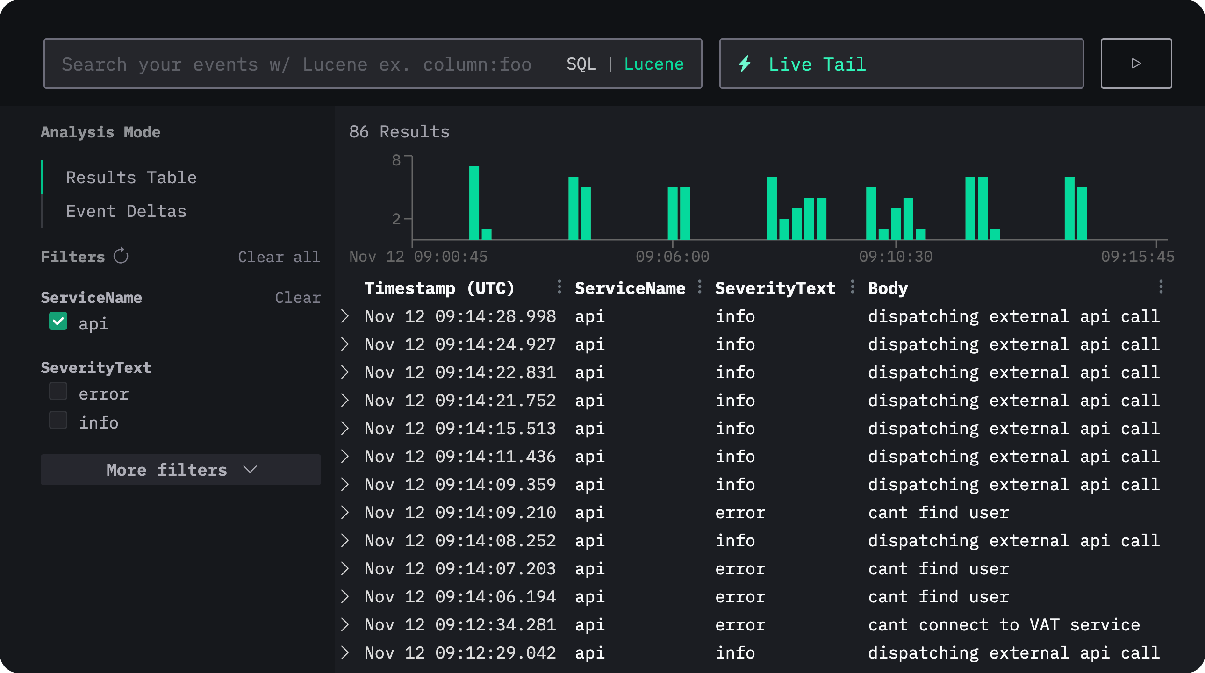The width and height of the screenshot is (1205, 673).
Task: Expand log row 09:14:08.252
Action: [345, 541]
